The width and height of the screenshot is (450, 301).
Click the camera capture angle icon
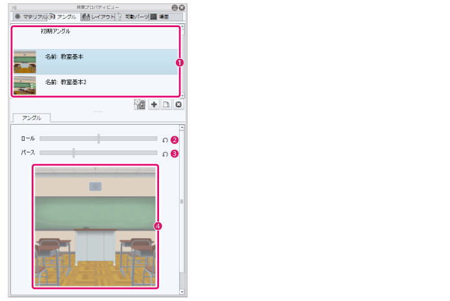(x=140, y=105)
